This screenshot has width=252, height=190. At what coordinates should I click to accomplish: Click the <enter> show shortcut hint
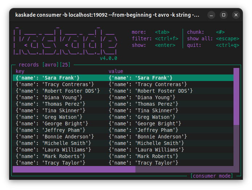click(165, 45)
